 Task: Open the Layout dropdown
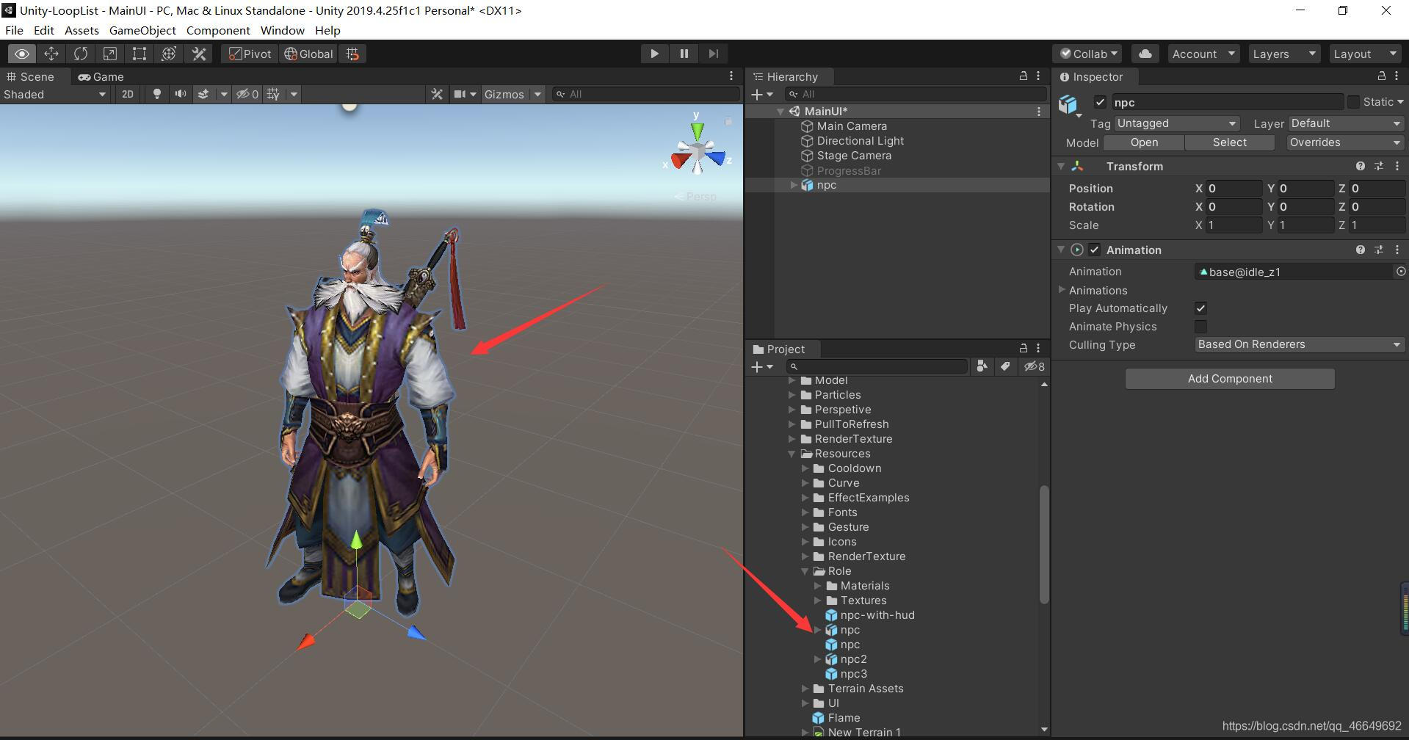tap(1364, 54)
